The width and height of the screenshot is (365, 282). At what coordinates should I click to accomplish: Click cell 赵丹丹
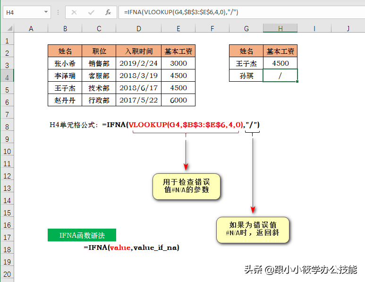[65, 100]
